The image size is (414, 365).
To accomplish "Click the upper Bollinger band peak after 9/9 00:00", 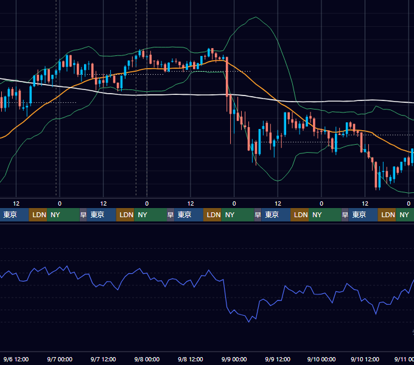I will click(256, 17).
